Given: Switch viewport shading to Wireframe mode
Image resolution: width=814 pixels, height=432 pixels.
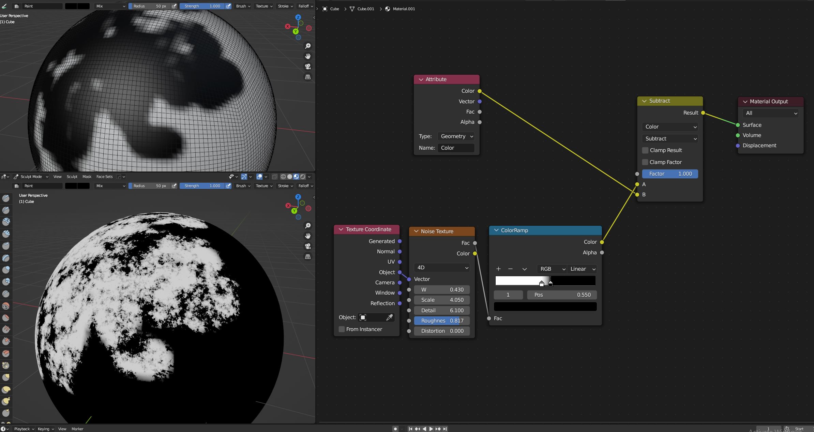Looking at the screenshot, I should [x=284, y=177].
